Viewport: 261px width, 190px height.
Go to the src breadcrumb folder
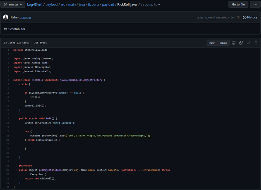63,4
